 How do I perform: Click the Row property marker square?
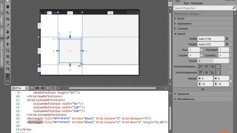pos(201,50)
